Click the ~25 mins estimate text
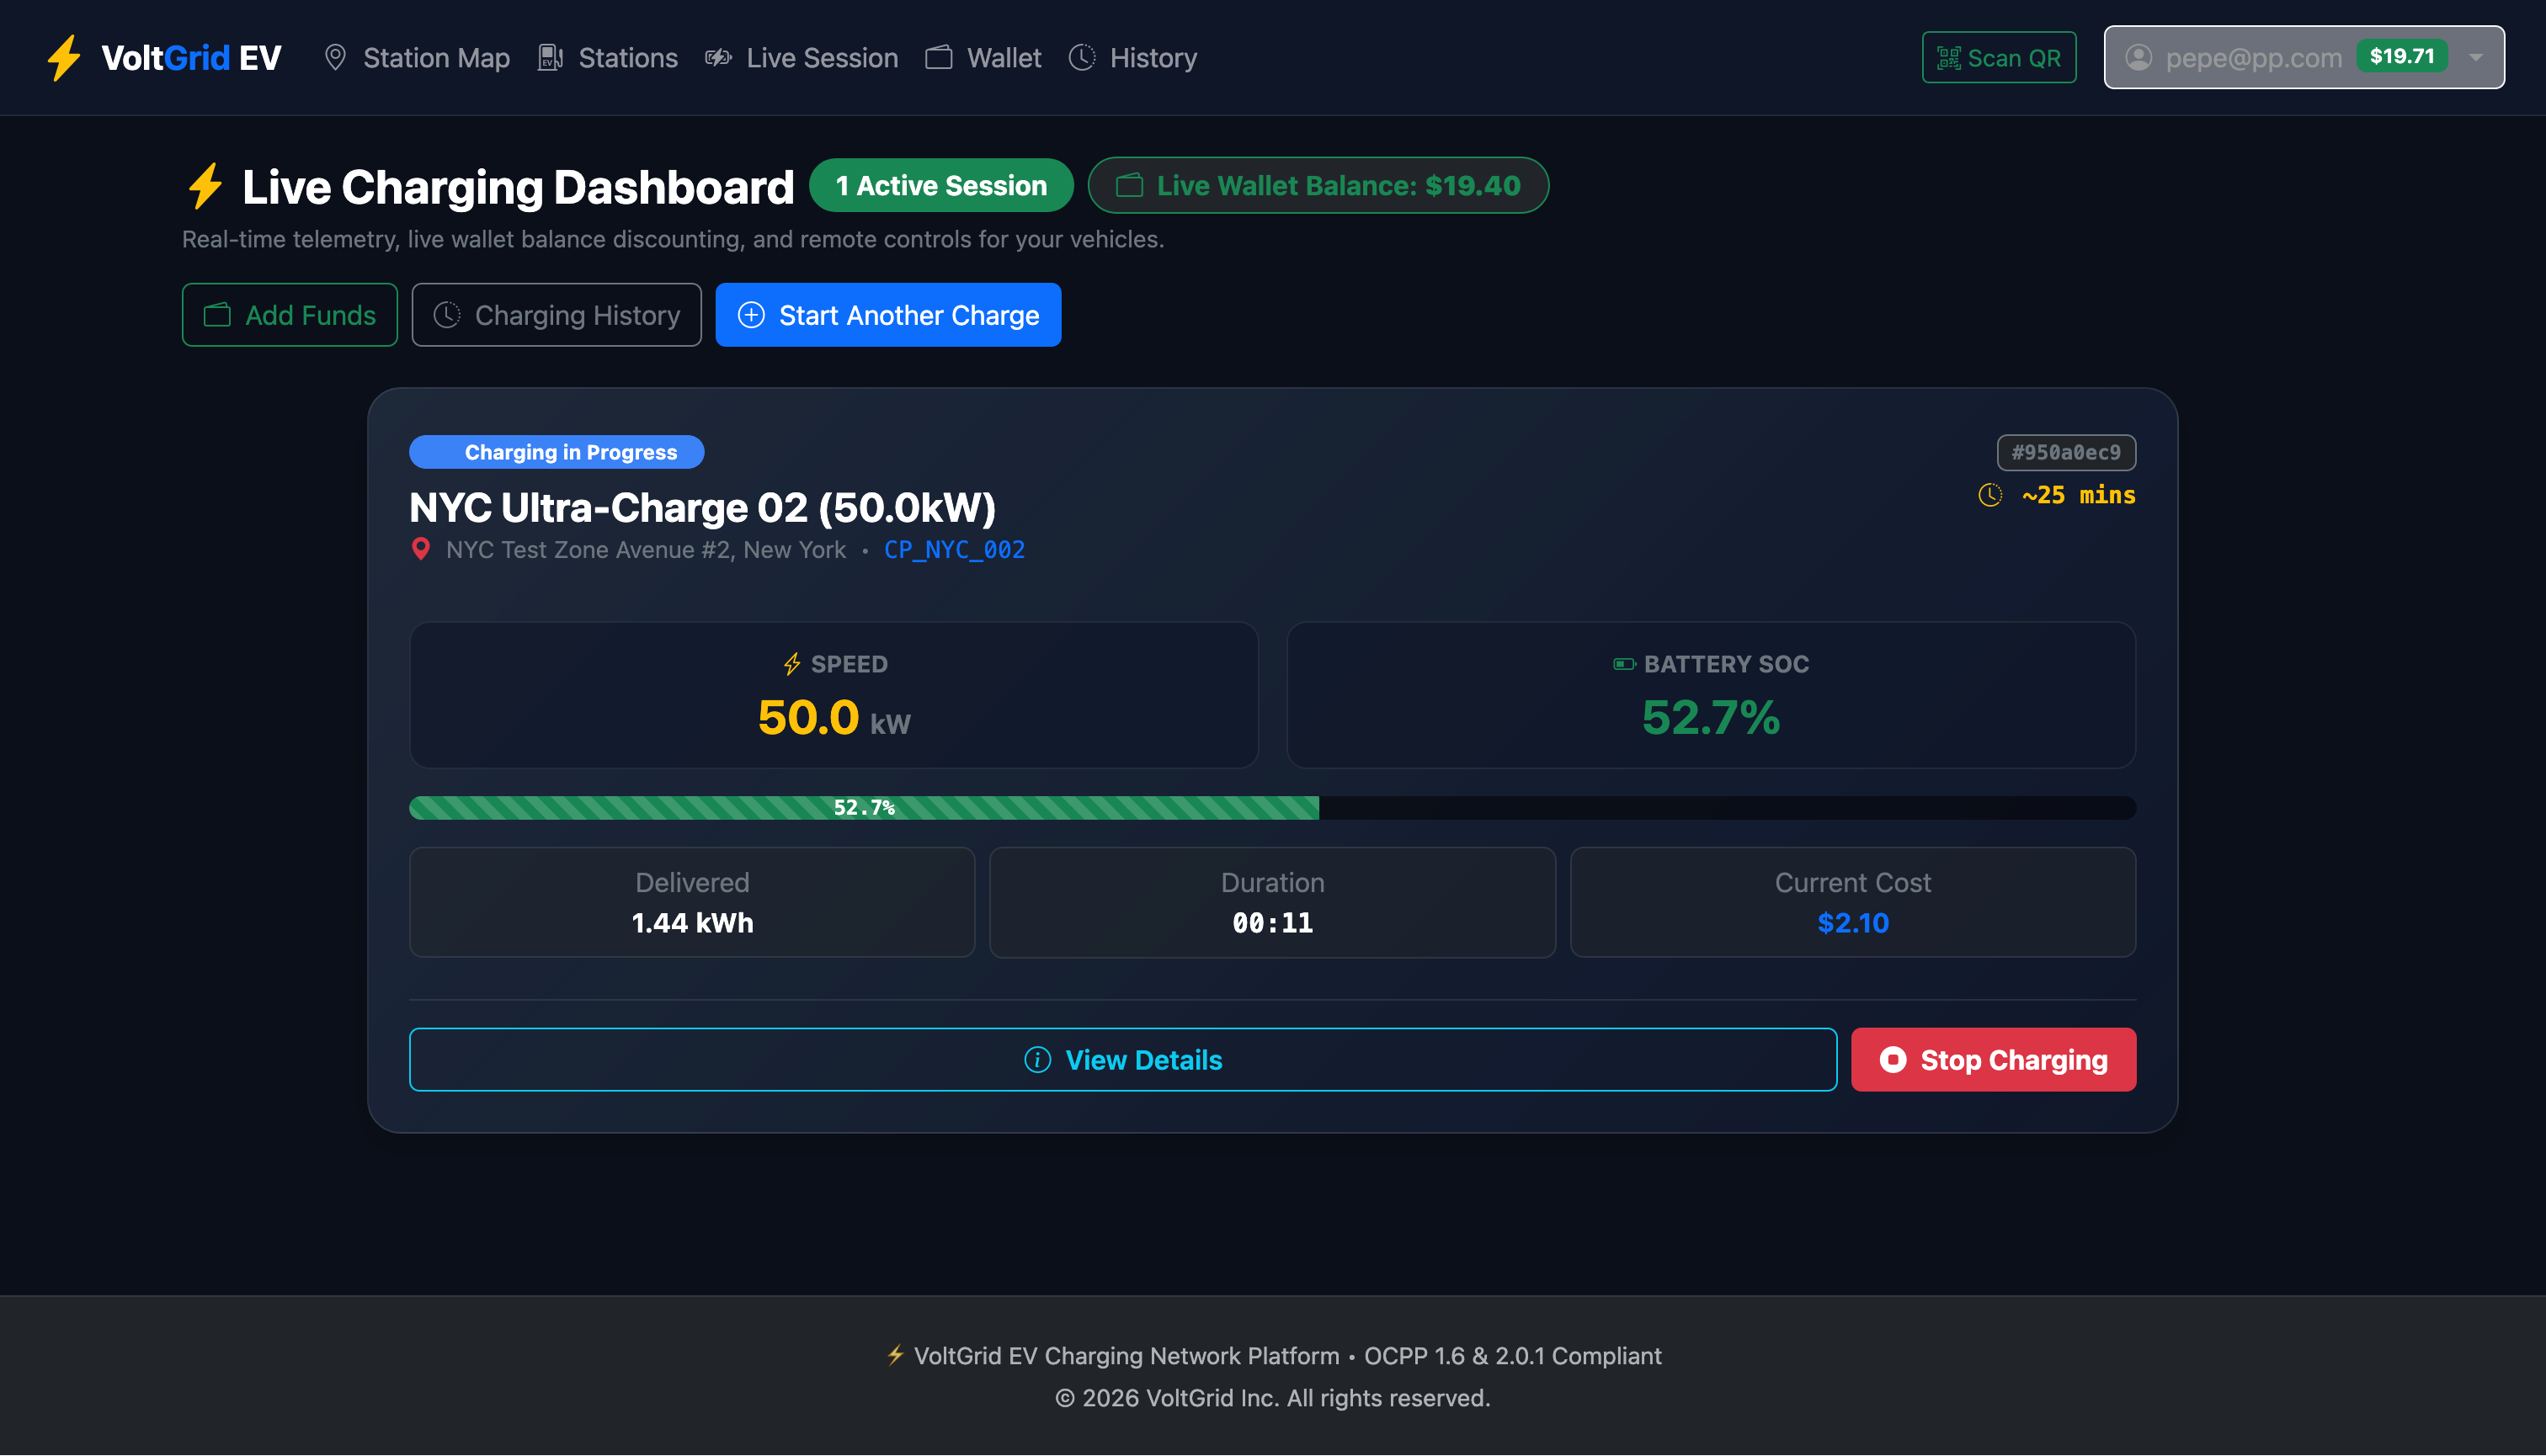 click(x=2079, y=495)
